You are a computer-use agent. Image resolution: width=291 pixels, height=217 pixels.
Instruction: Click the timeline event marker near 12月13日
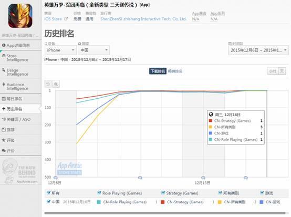(203, 178)
